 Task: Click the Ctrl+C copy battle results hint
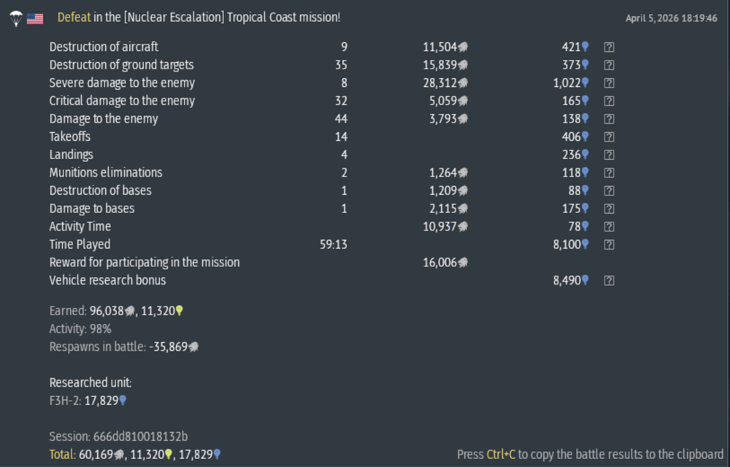(590, 454)
